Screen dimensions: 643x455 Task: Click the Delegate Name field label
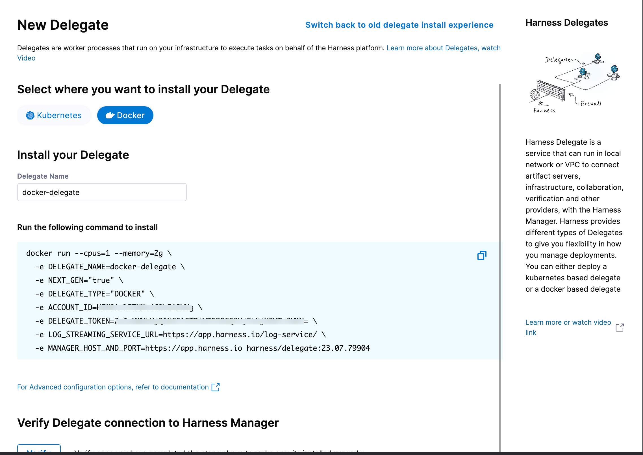point(43,176)
